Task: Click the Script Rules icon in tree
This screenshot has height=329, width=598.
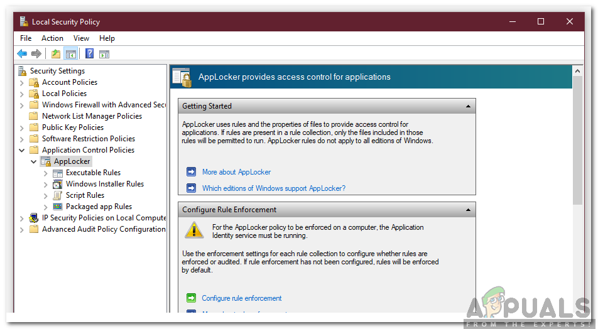Action: pyautogui.click(x=57, y=195)
